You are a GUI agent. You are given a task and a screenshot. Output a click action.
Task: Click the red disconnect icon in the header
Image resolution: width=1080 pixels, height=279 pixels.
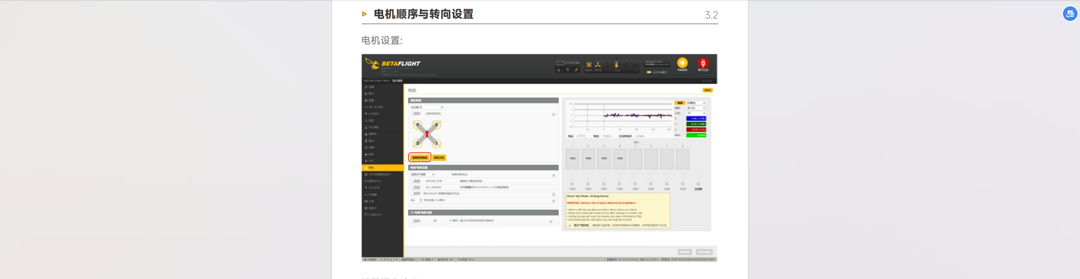click(x=703, y=63)
